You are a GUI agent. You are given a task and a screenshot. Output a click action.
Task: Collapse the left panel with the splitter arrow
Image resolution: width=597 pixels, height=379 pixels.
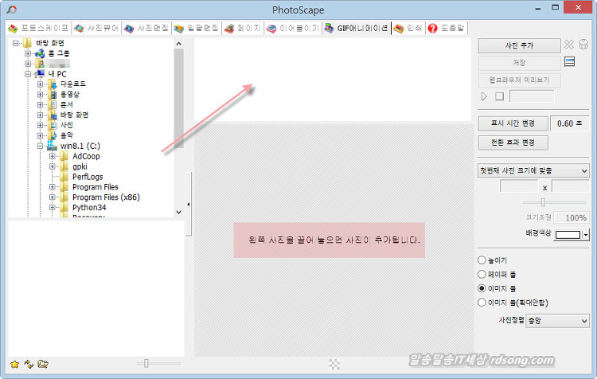[189, 205]
